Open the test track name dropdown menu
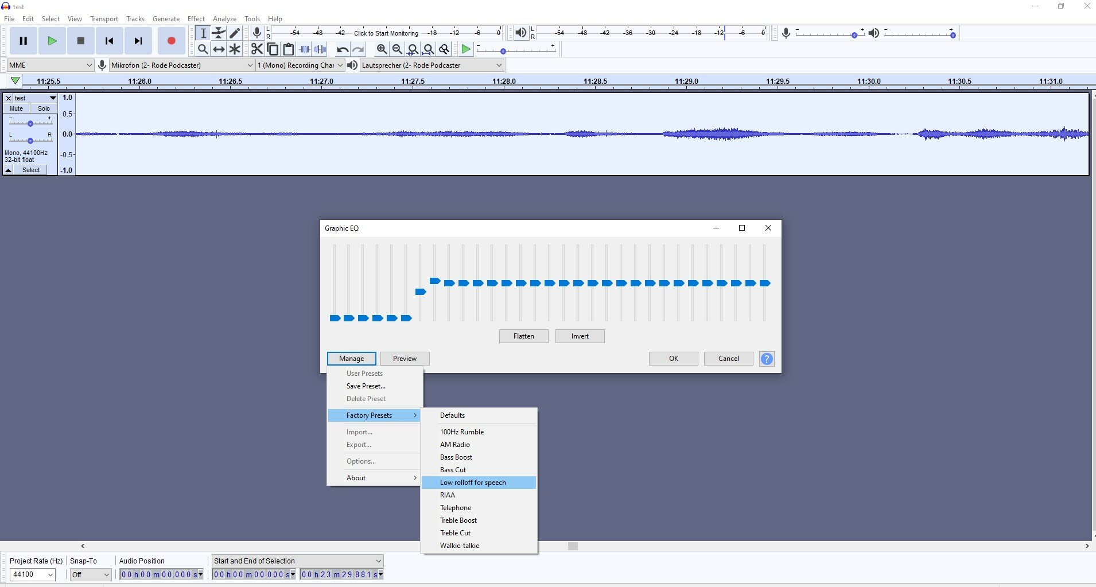The image size is (1096, 587). point(35,98)
